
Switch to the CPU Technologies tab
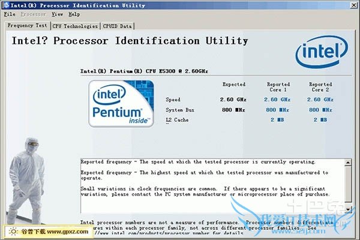tap(76, 26)
